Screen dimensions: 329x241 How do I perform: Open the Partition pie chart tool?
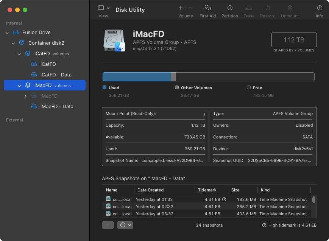[230, 8]
